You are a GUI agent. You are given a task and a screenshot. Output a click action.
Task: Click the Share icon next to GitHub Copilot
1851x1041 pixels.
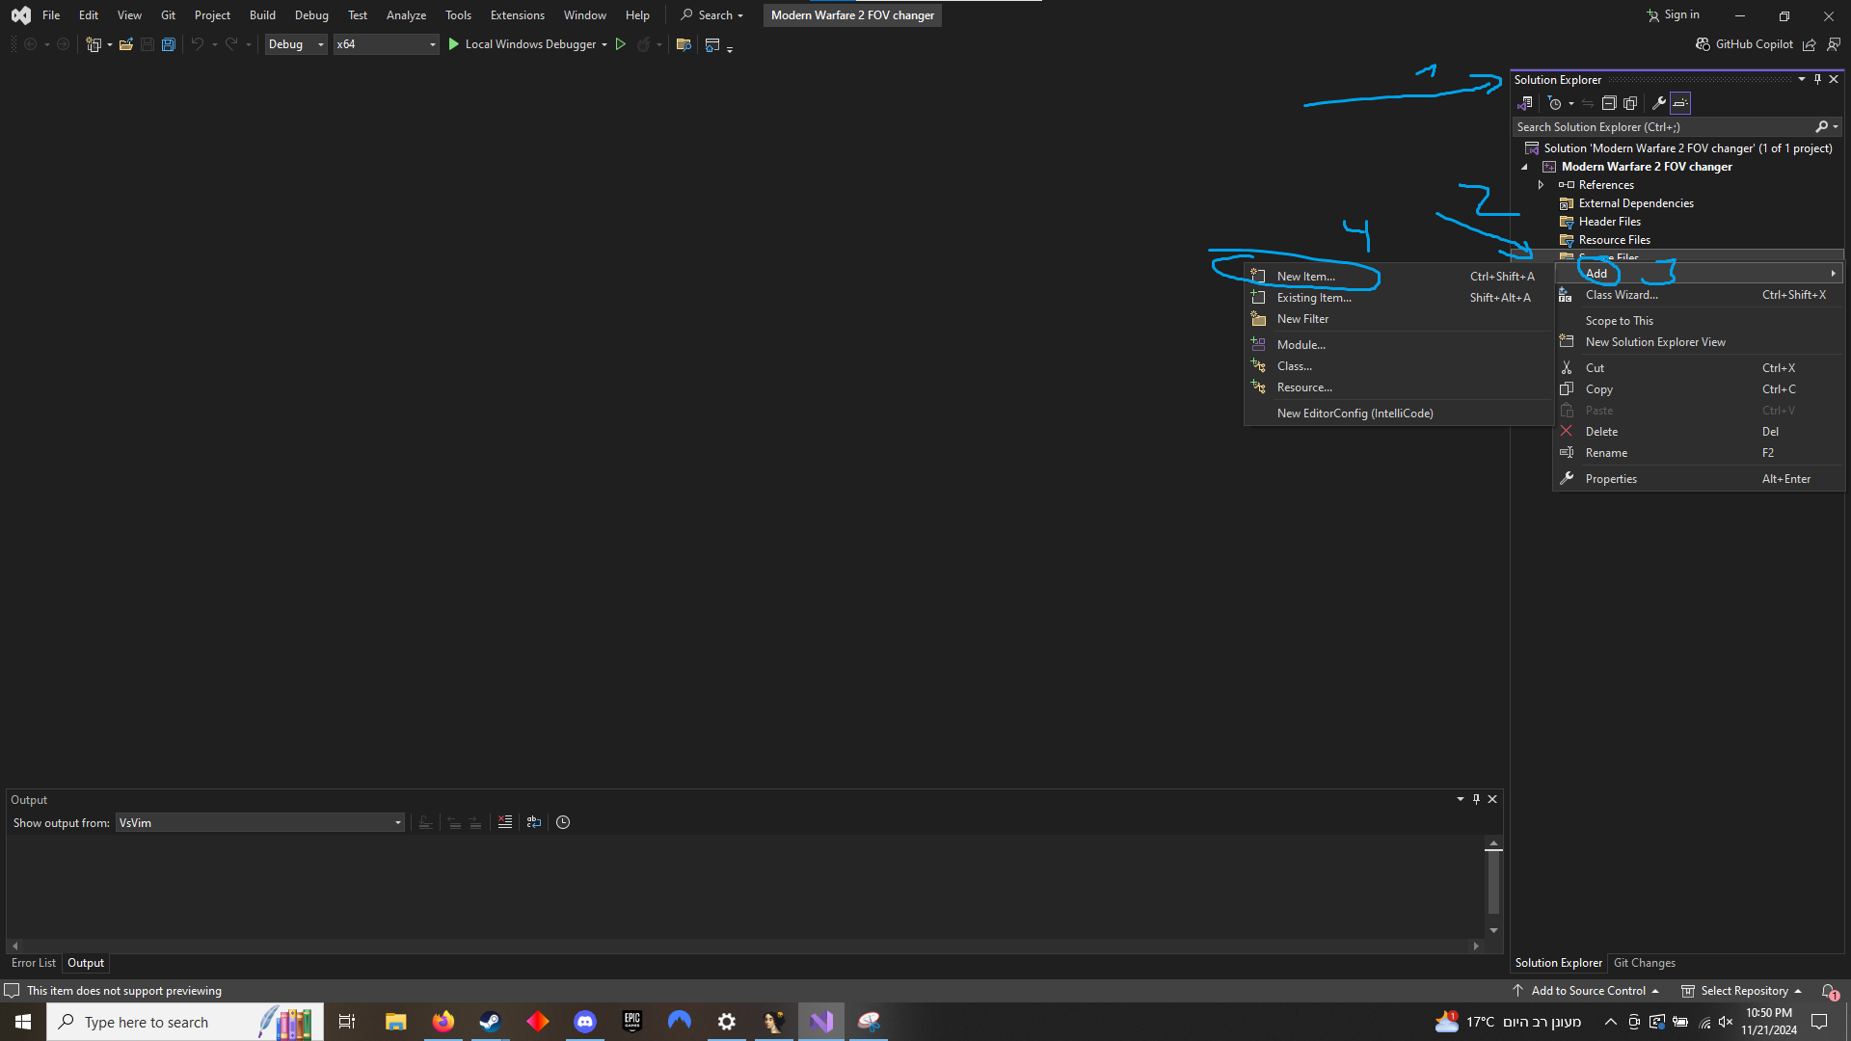tap(1810, 44)
